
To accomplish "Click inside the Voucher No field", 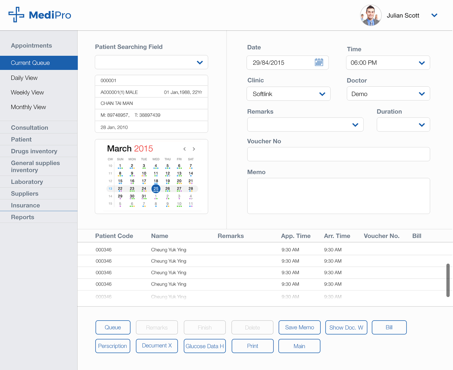I will tap(338, 154).
